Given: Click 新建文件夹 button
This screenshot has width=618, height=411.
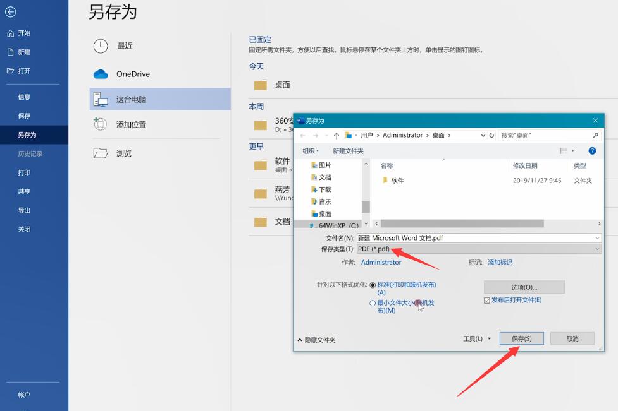Looking at the screenshot, I should point(348,151).
